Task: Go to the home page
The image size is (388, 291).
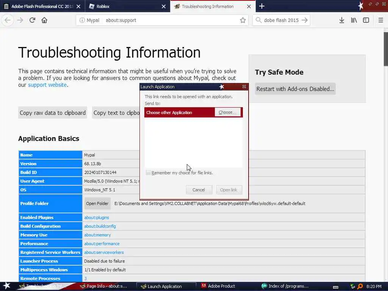Action: pyautogui.click(x=44, y=20)
